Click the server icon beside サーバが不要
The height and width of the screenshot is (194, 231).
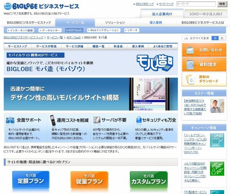click(x=97, y=120)
